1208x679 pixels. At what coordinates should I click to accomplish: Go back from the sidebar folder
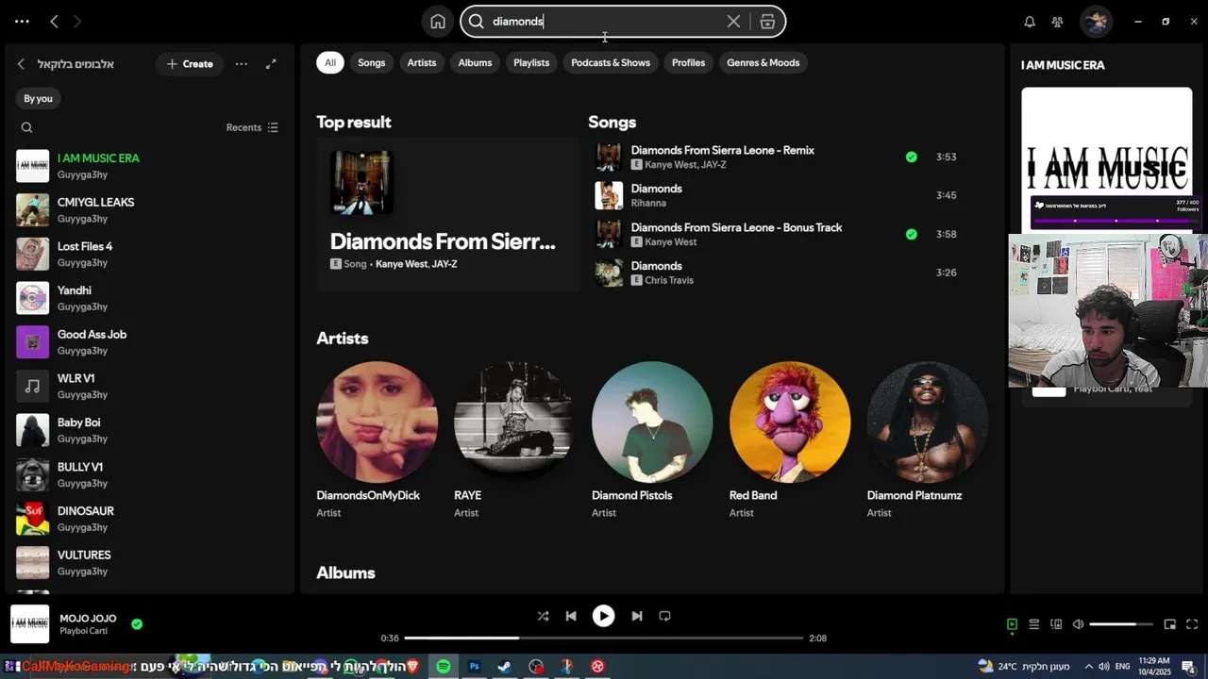tap(21, 64)
